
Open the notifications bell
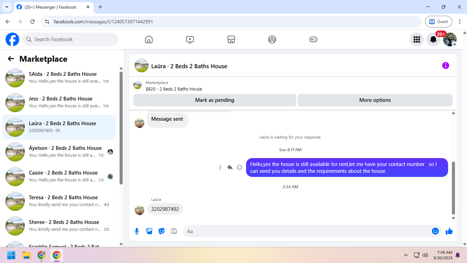point(433,39)
